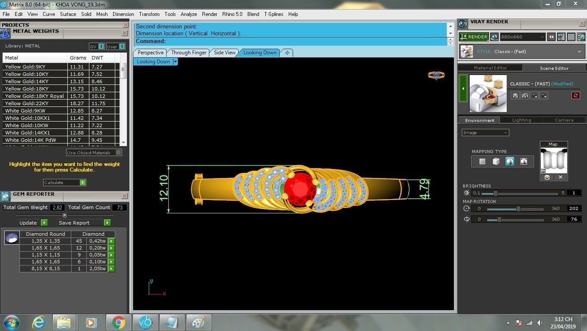
Task: Click the save floppy icon under CLASSIC - (FAST)
Action: pos(515,96)
